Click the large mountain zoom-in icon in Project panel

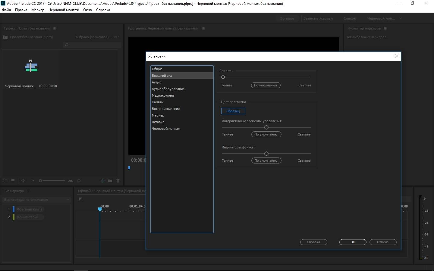point(71,181)
